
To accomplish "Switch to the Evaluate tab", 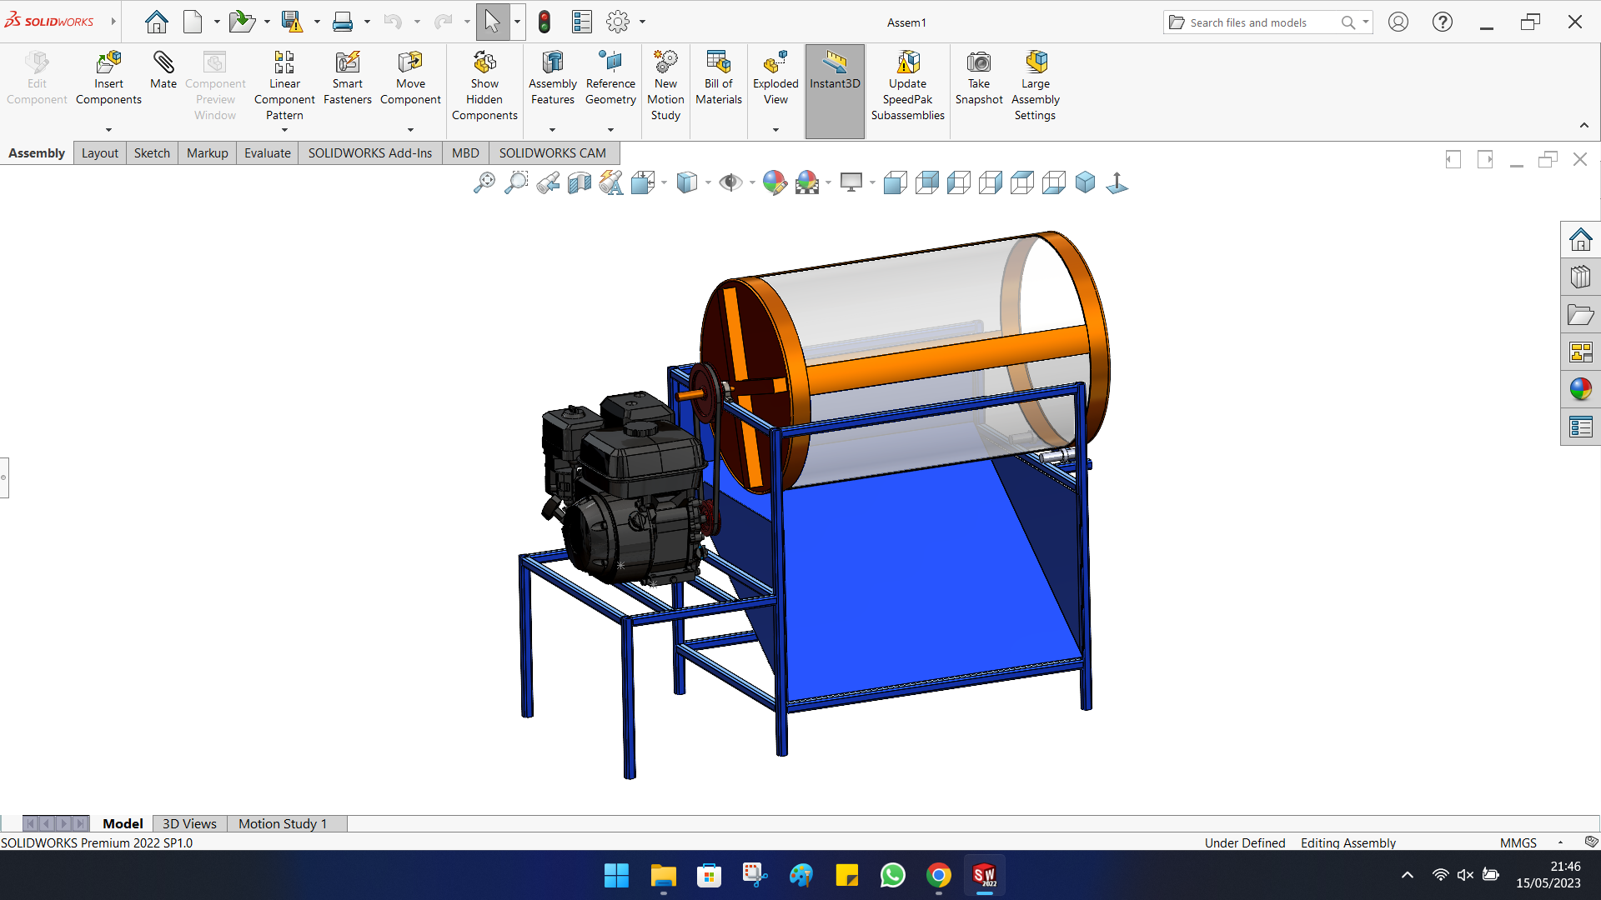I will click(267, 153).
